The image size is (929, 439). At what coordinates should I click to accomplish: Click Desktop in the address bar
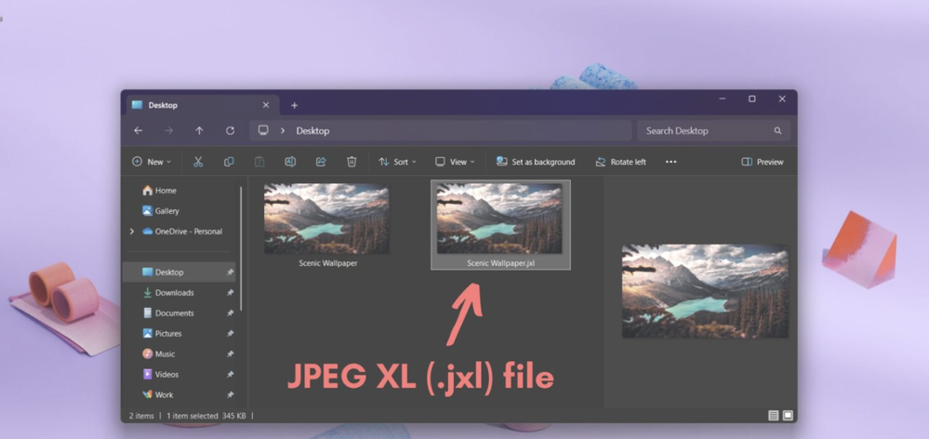(312, 131)
